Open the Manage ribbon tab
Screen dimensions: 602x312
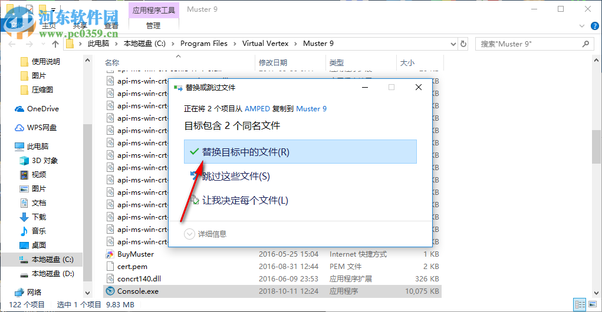click(x=153, y=26)
